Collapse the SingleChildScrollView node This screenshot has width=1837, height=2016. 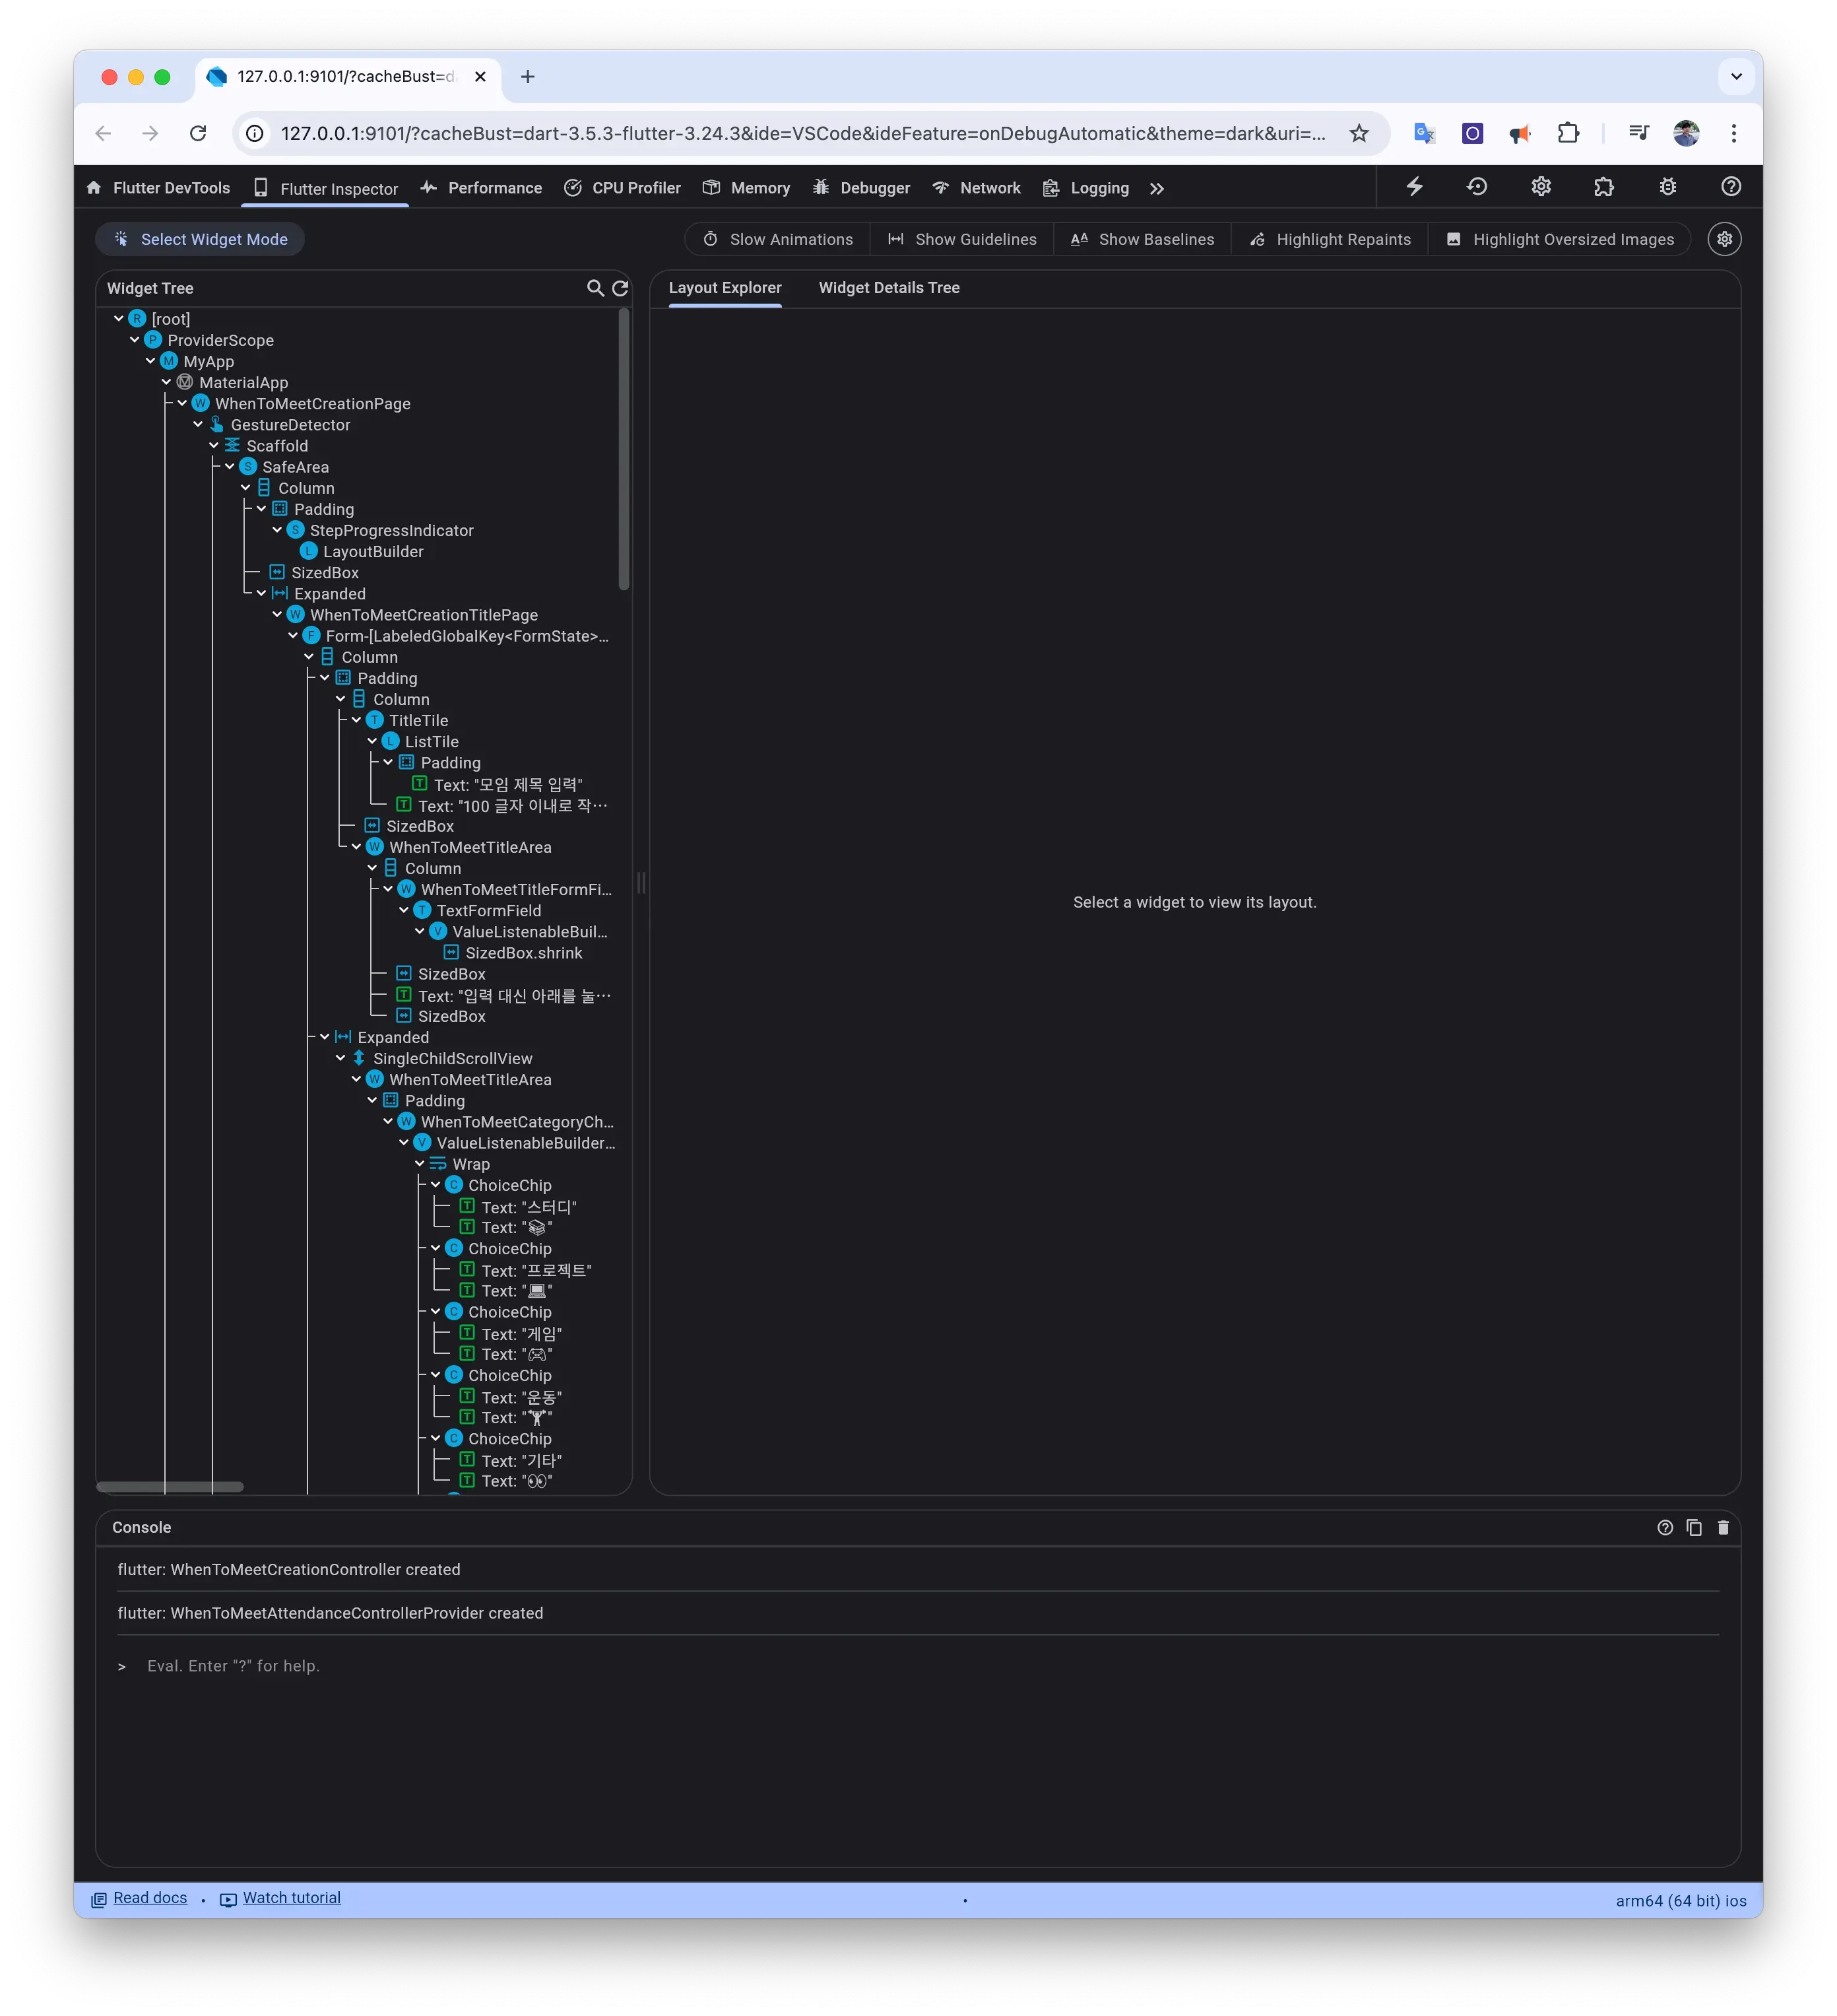pyautogui.click(x=341, y=1057)
